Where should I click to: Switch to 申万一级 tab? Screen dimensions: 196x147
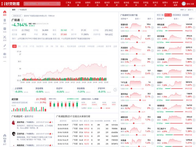[160, 15]
